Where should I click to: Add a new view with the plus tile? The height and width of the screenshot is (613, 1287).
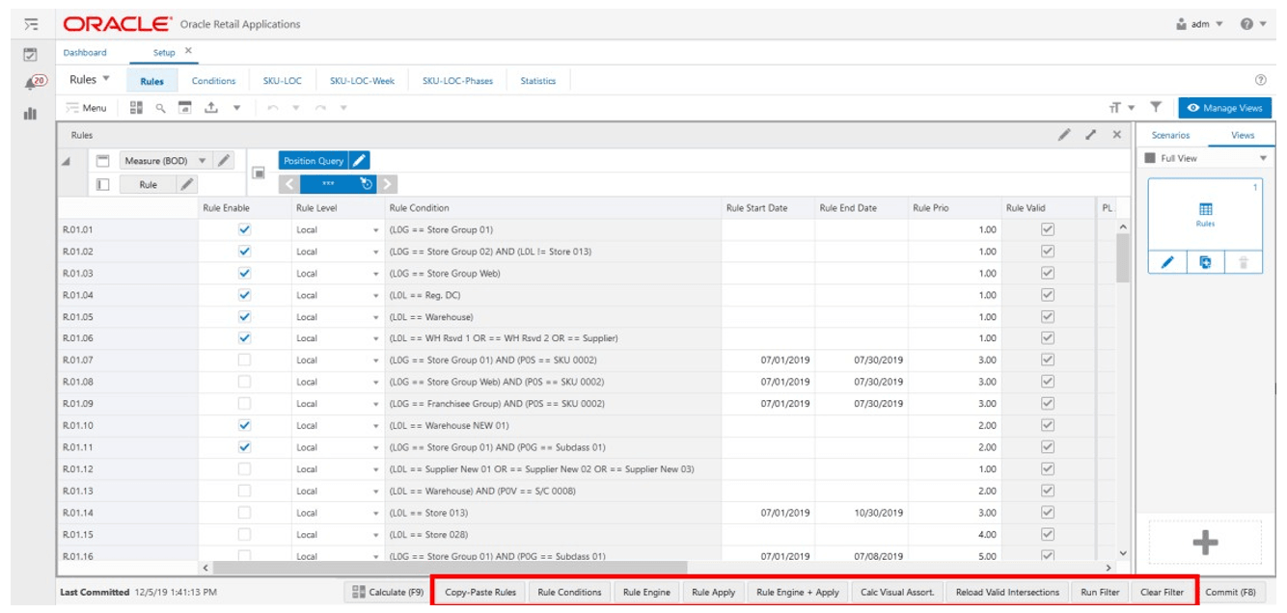[x=1205, y=543]
